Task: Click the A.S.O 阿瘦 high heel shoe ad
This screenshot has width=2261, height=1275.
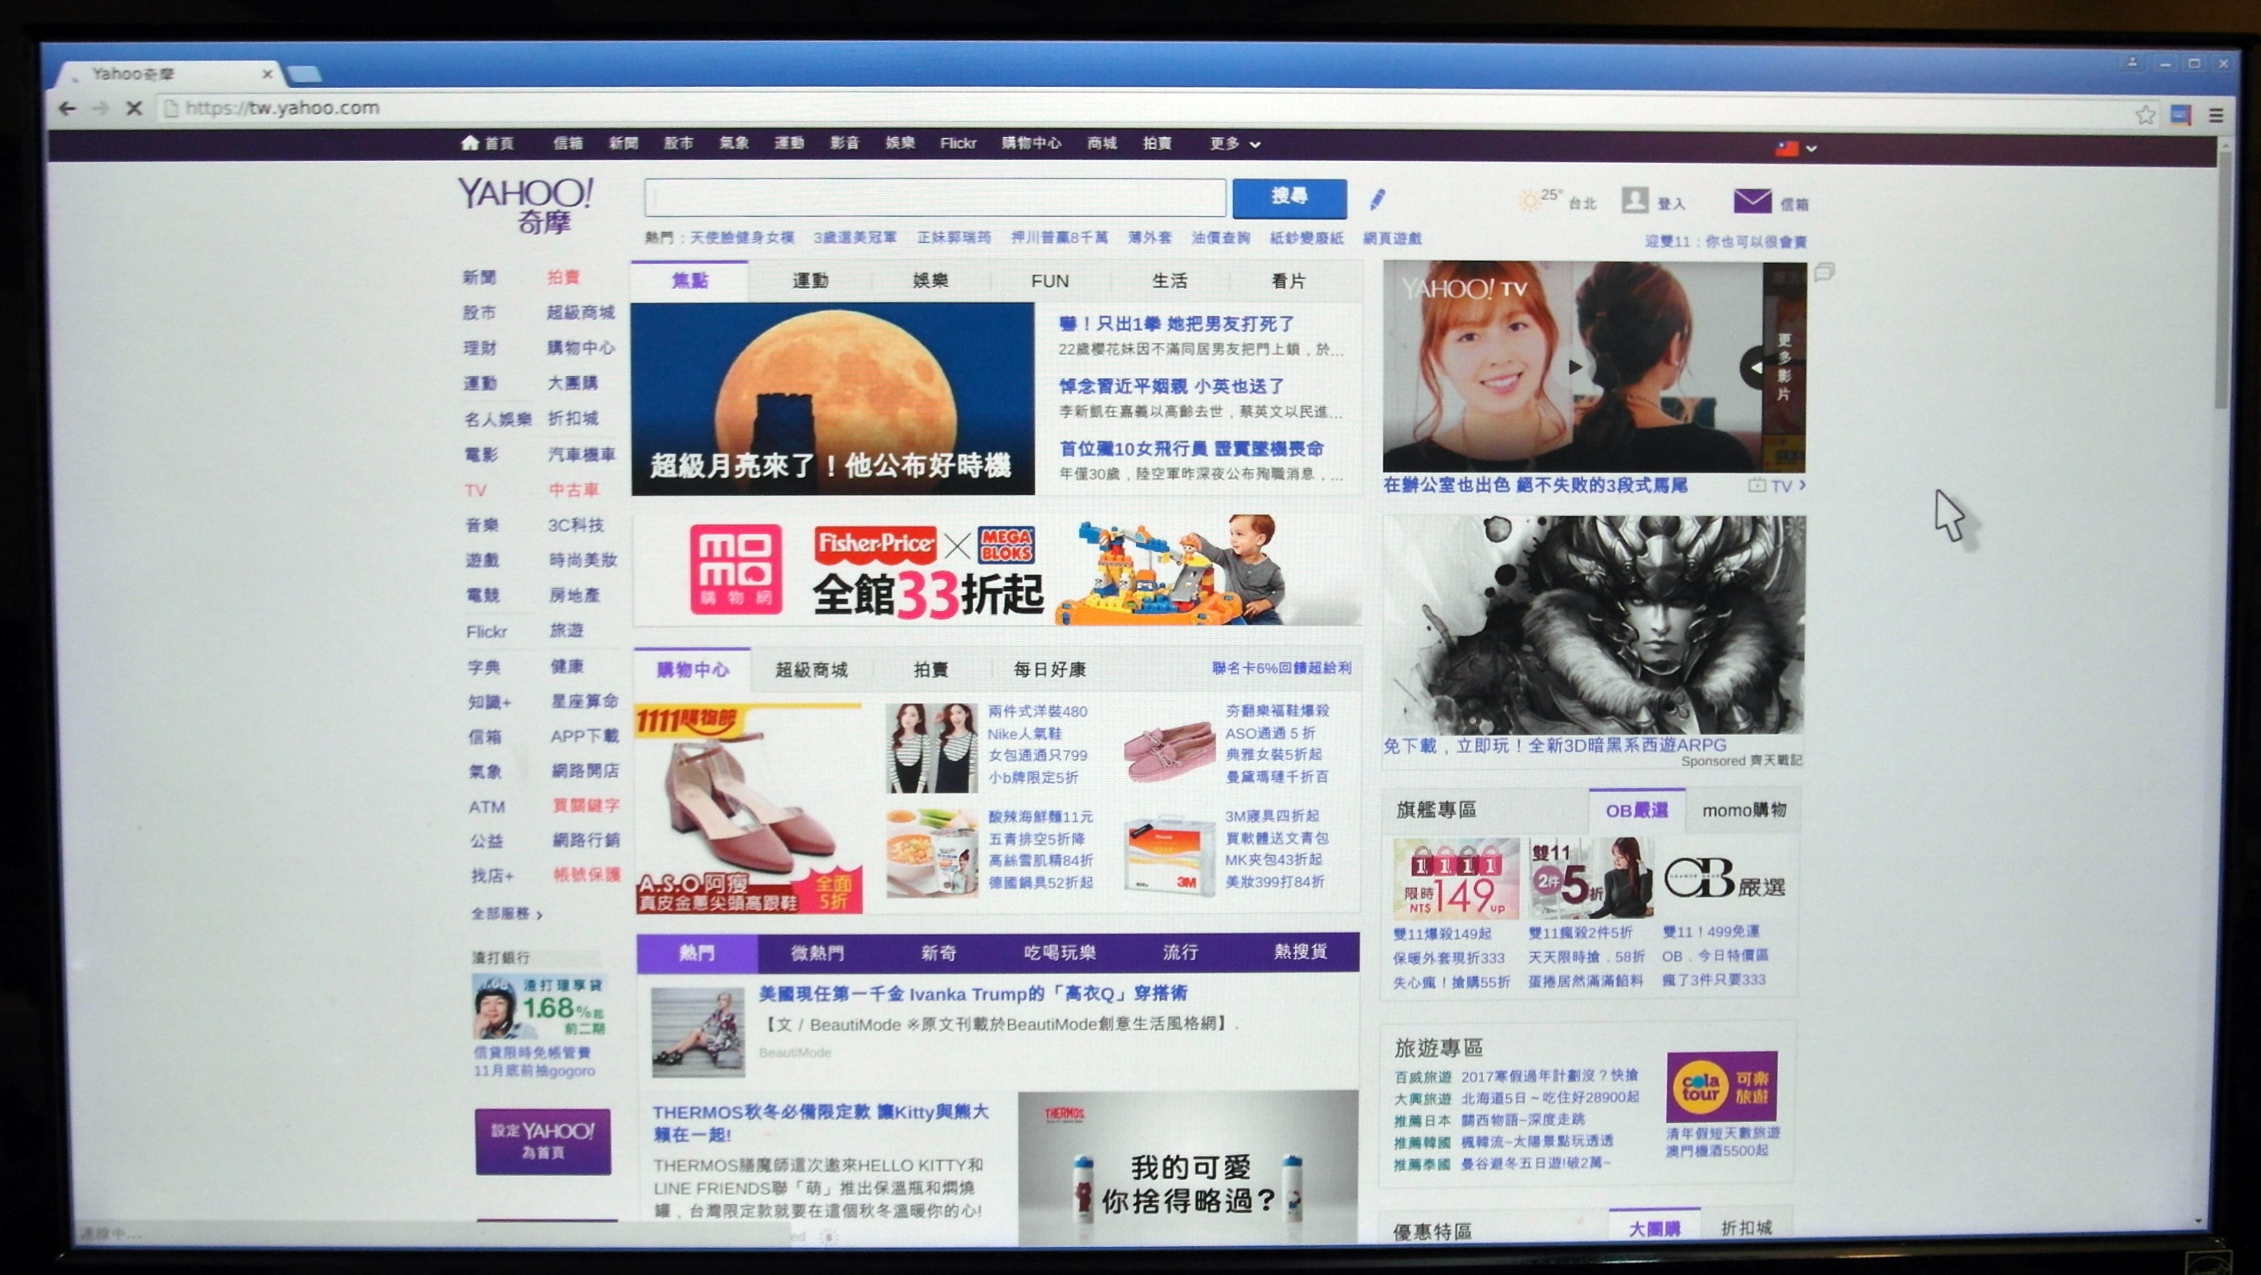Action: point(748,808)
